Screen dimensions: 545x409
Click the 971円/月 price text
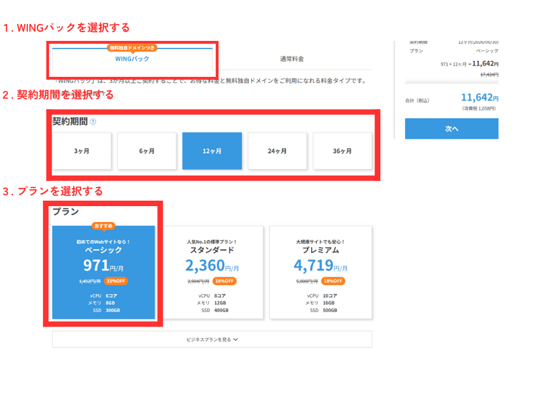pos(104,266)
